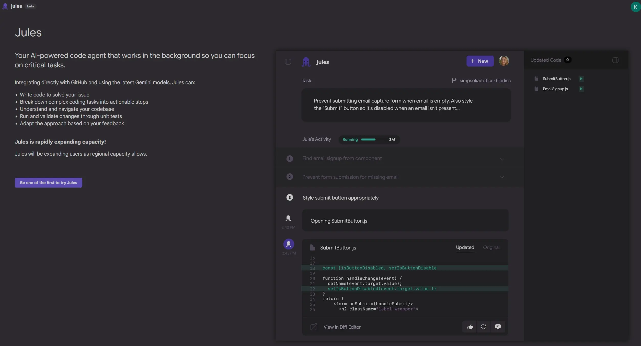Click the user avatar photo near New button
Screen dimensions: 641x346
504,61
